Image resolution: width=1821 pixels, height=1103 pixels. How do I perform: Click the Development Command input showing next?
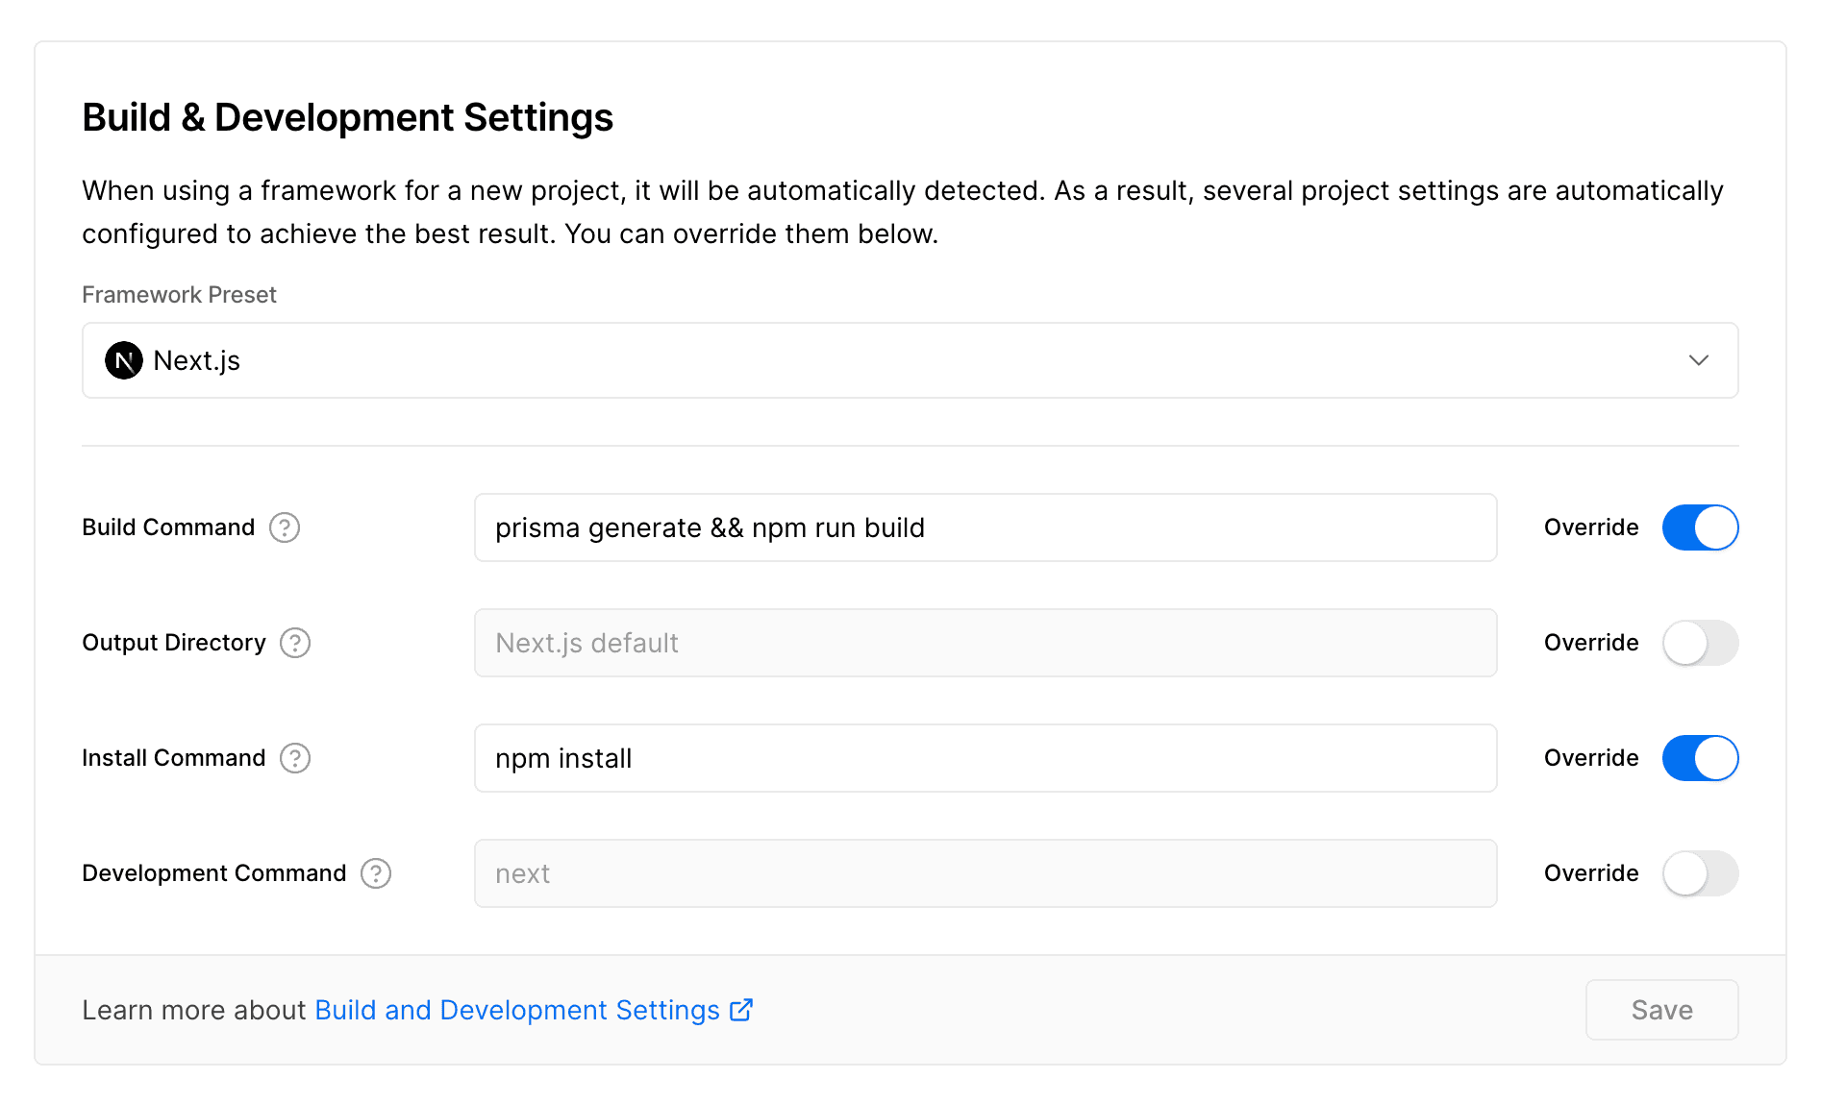985,873
